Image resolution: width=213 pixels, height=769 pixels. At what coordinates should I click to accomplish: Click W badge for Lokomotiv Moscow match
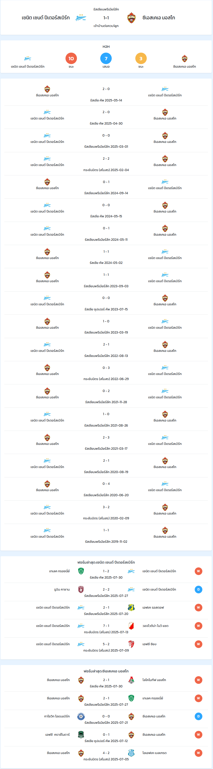[198, 680]
